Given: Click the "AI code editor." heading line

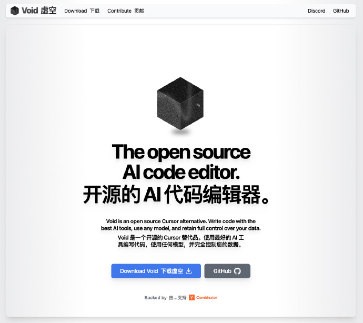Looking at the screenshot, I should point(181,173).
